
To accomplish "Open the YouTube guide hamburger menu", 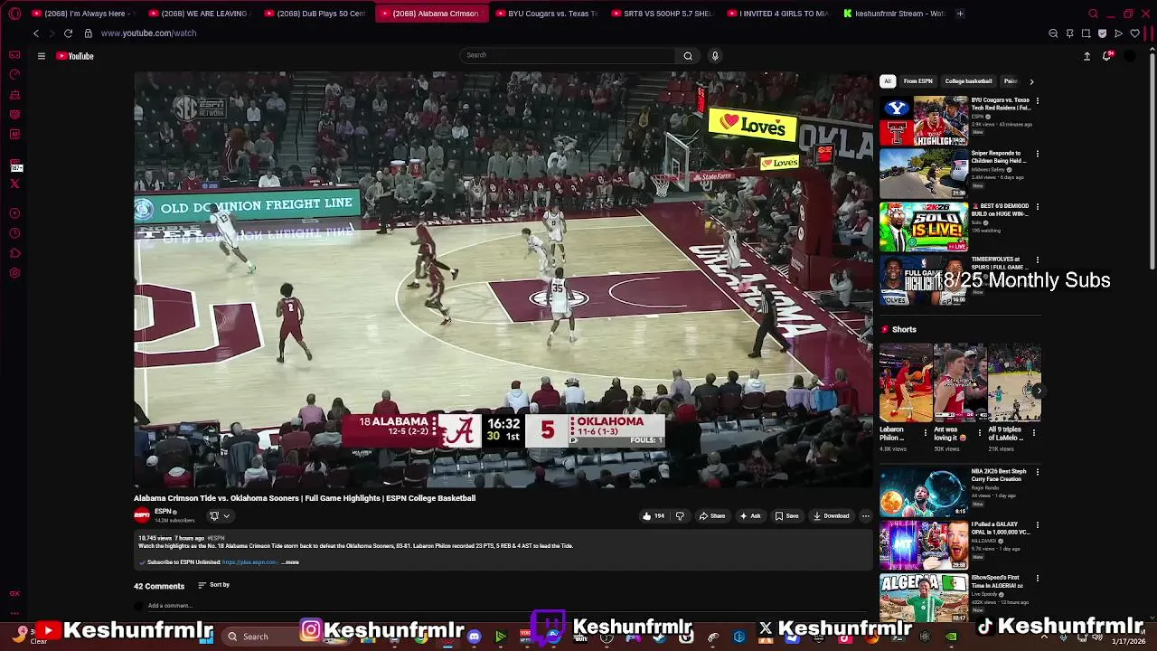I will (41, 56).
